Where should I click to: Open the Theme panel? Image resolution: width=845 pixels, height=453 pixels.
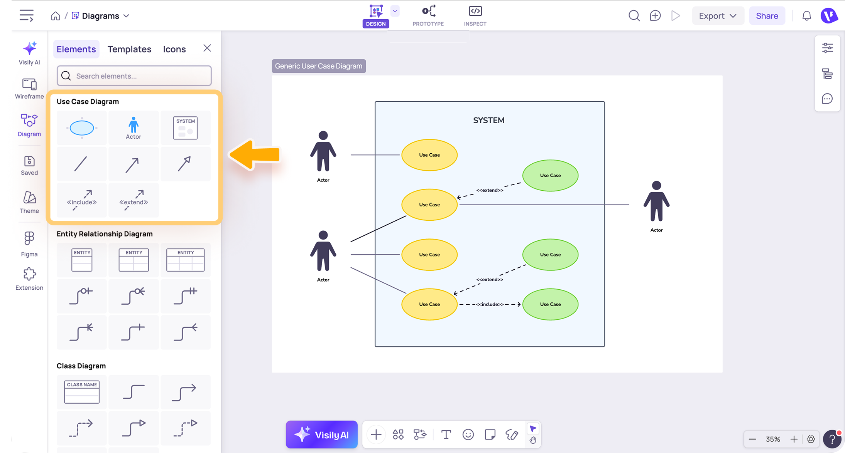[x=29, y=202]
